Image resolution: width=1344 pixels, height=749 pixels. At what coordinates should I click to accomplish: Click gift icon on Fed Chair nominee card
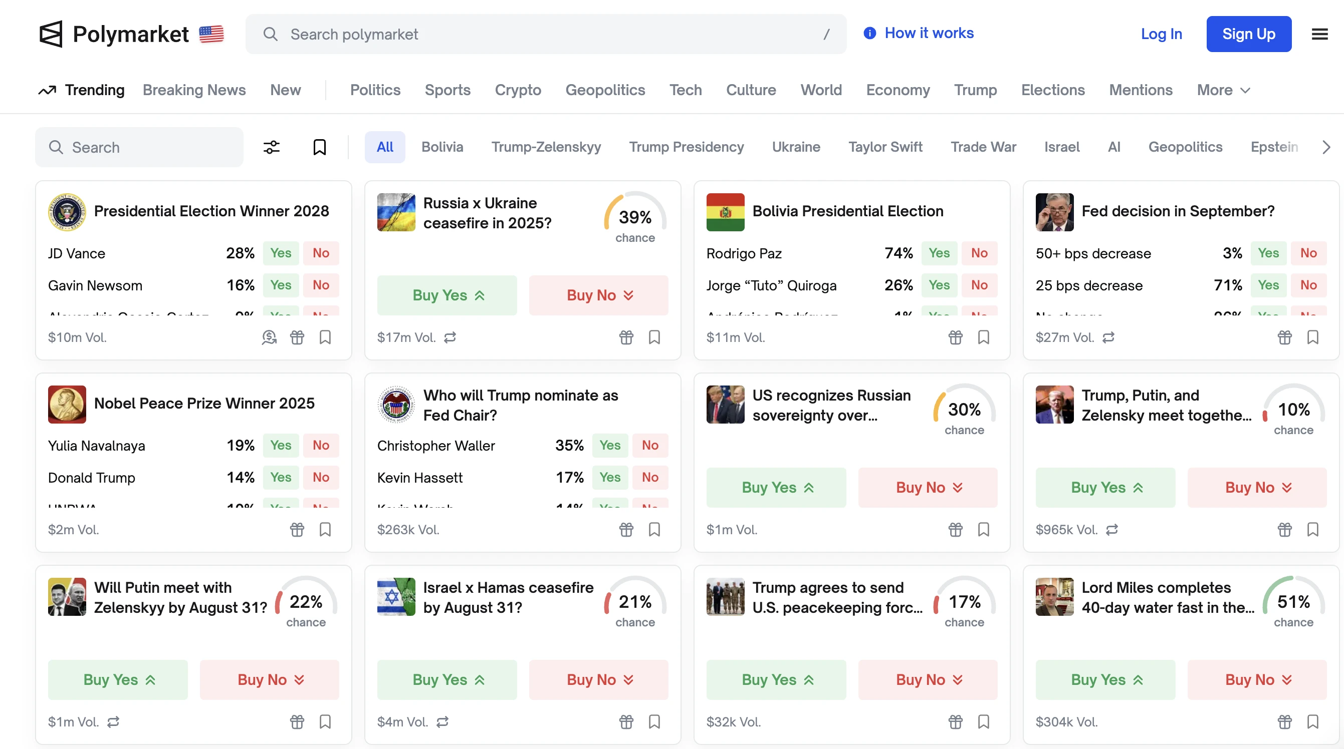626,530
